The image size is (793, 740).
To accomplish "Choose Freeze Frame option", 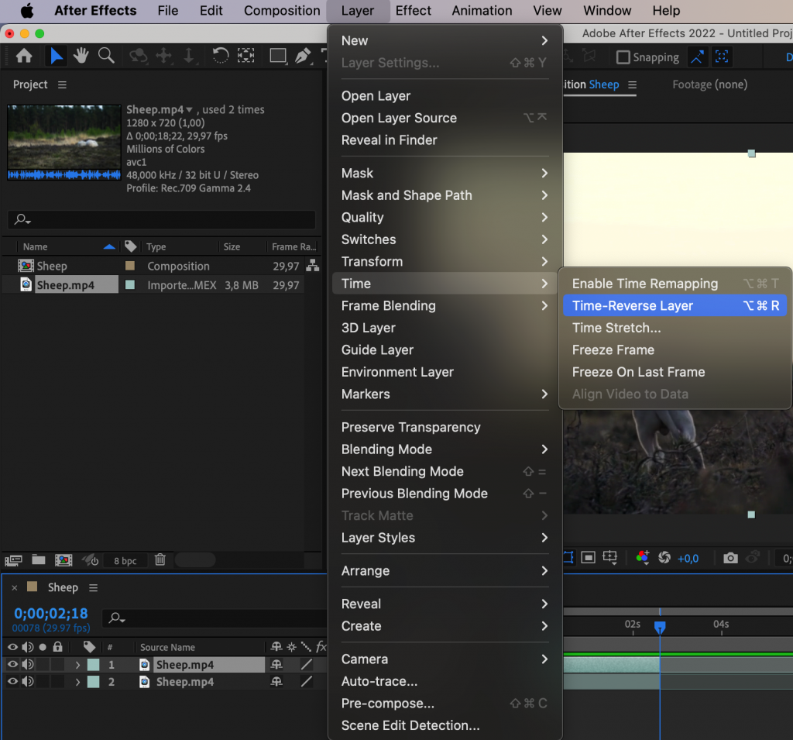I will click(x=613, y=349).
